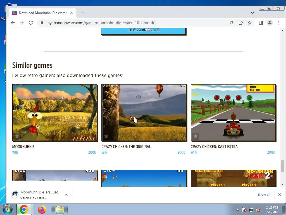
Task: Open the network tray icon
Action: 251,210
